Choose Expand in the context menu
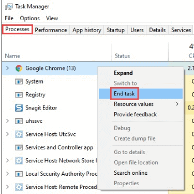Image resolution: width=194 pixels, height=194 pixels. (x=141, y=73)
